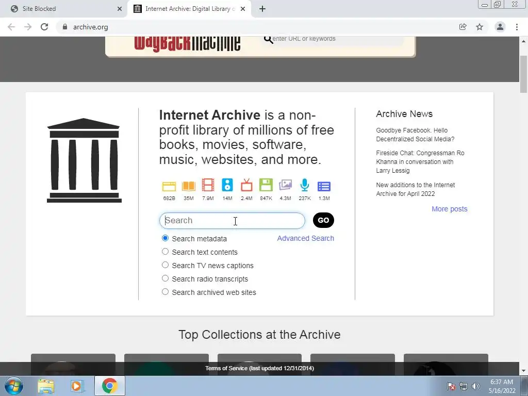Image resolution: width=528 pixels, height=396 pixels.
Task: Choose Search TV news captions option
Action: [x=165, y=265]
